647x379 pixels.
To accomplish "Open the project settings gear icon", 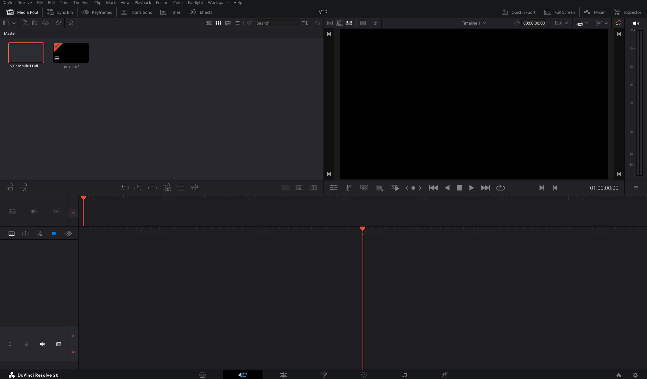I will tap(635, 375).
